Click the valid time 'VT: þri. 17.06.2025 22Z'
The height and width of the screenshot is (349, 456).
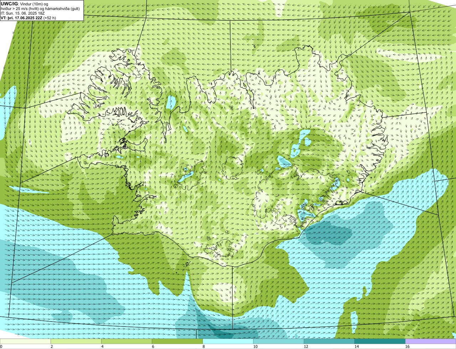pyautogui.click(x=22, y=17)
